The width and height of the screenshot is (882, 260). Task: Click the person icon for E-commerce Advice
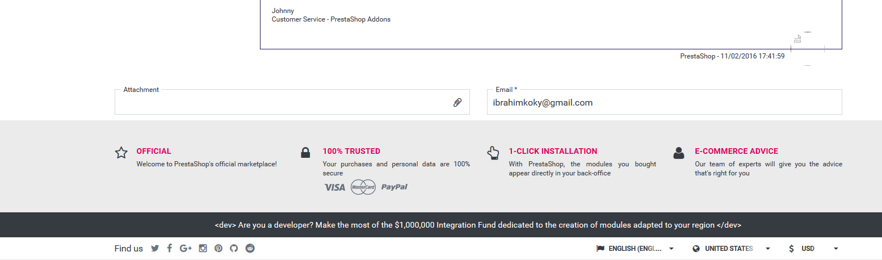(679, 153)
